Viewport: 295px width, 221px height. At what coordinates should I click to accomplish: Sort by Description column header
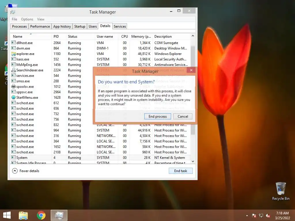(171, 37)
